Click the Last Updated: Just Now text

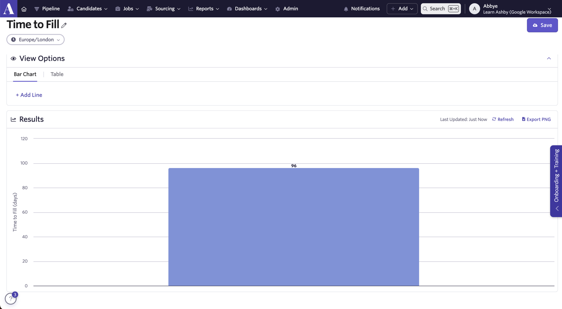[463, 119]
